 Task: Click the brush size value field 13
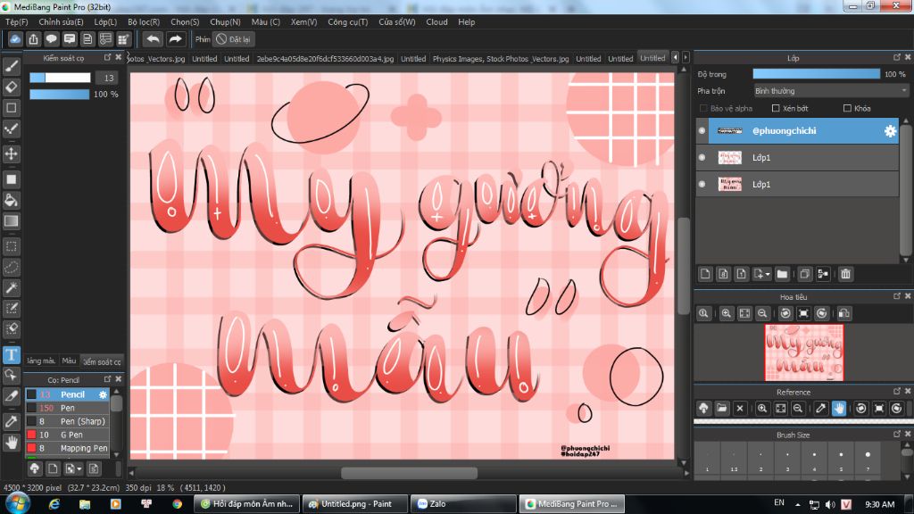[x=108, y=78]
